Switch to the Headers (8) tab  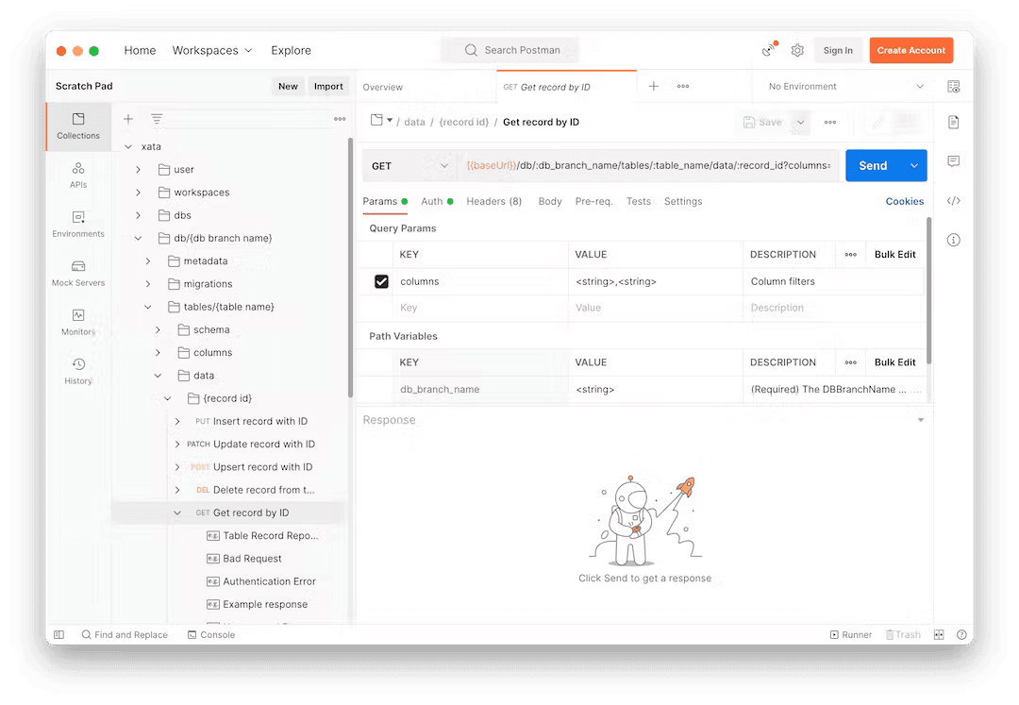pyautogui.click(x=493, y=201)
